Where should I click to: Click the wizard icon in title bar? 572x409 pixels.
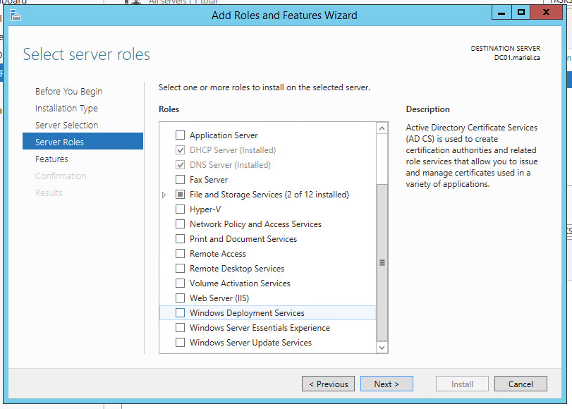(x=16, y=15)
